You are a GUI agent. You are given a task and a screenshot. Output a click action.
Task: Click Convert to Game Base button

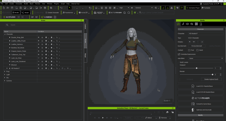click(x=201, y=104)
